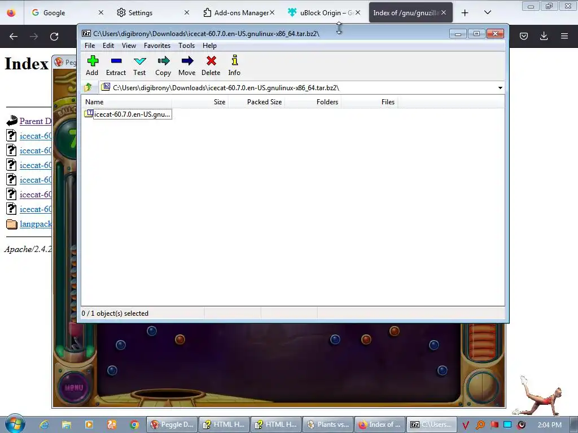Open a new browser tab with plus
The height and width of the screenshot is (433, 578).
tap(465, 13)
